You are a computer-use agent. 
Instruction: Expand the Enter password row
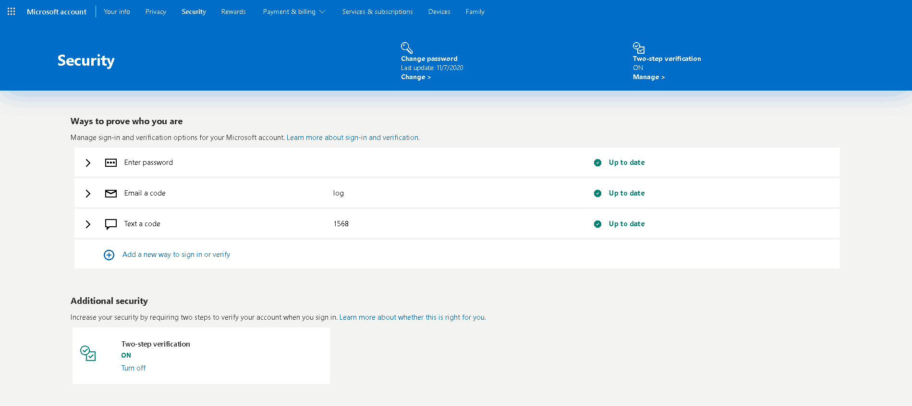(88, 163)
